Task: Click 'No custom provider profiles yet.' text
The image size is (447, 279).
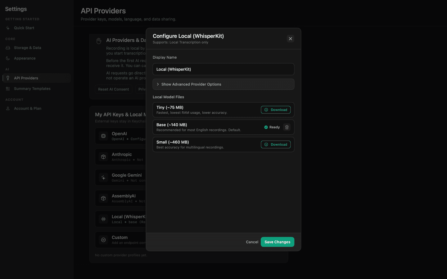Action: click(121, 255)
